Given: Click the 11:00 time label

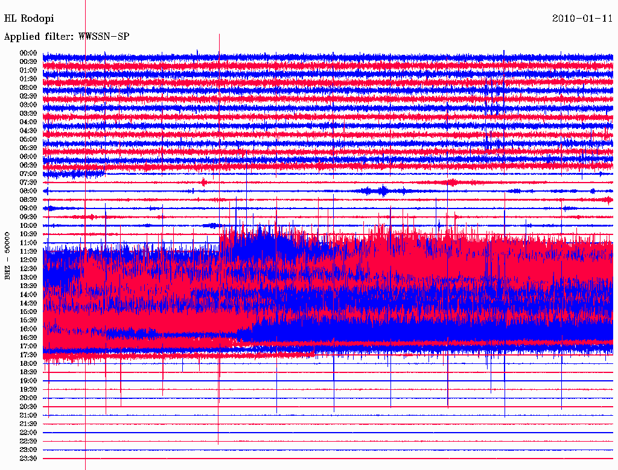Looking at the screenshot, I should point(28,243).
